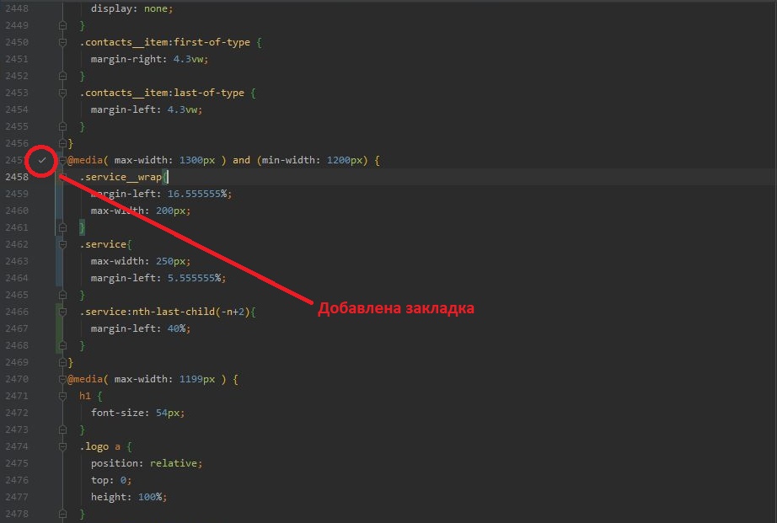
Task: Click the fold end marker on line 2449
Action: [x=62, y=25]
